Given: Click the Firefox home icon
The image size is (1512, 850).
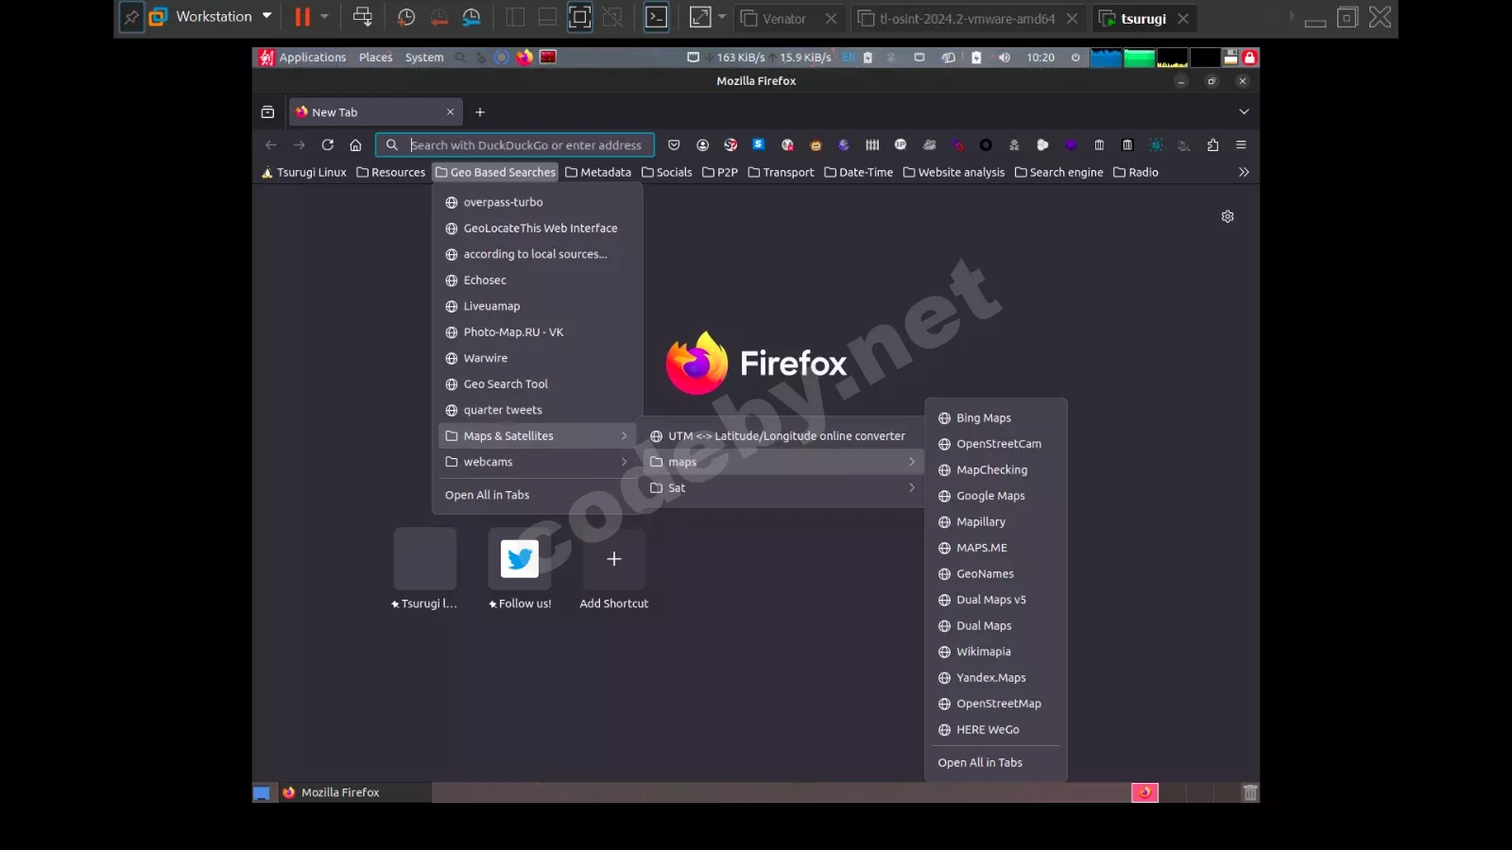Looking at the screenshot, I should pos(355,145).
